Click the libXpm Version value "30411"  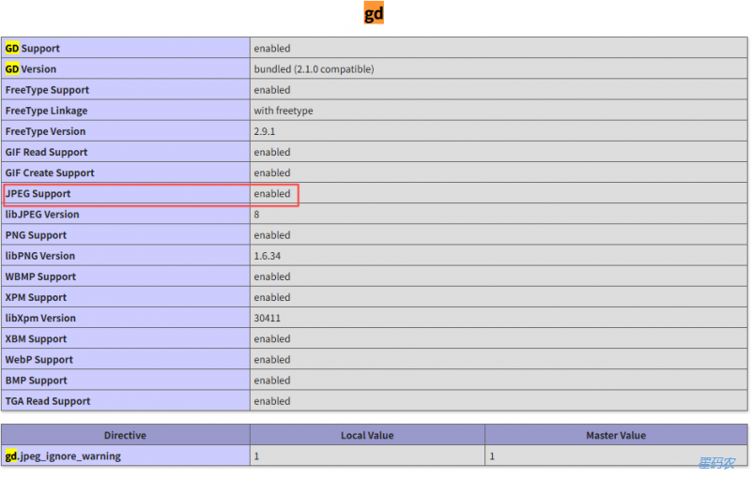(268, 318)
